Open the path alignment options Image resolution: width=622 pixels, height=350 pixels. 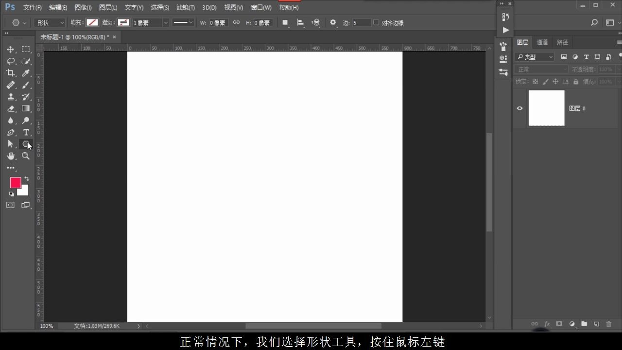[300, 22]
